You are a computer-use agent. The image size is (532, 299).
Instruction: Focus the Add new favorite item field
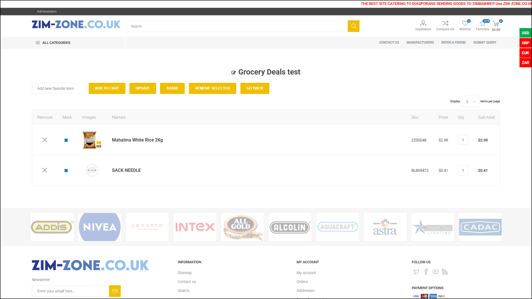(59, 88)
